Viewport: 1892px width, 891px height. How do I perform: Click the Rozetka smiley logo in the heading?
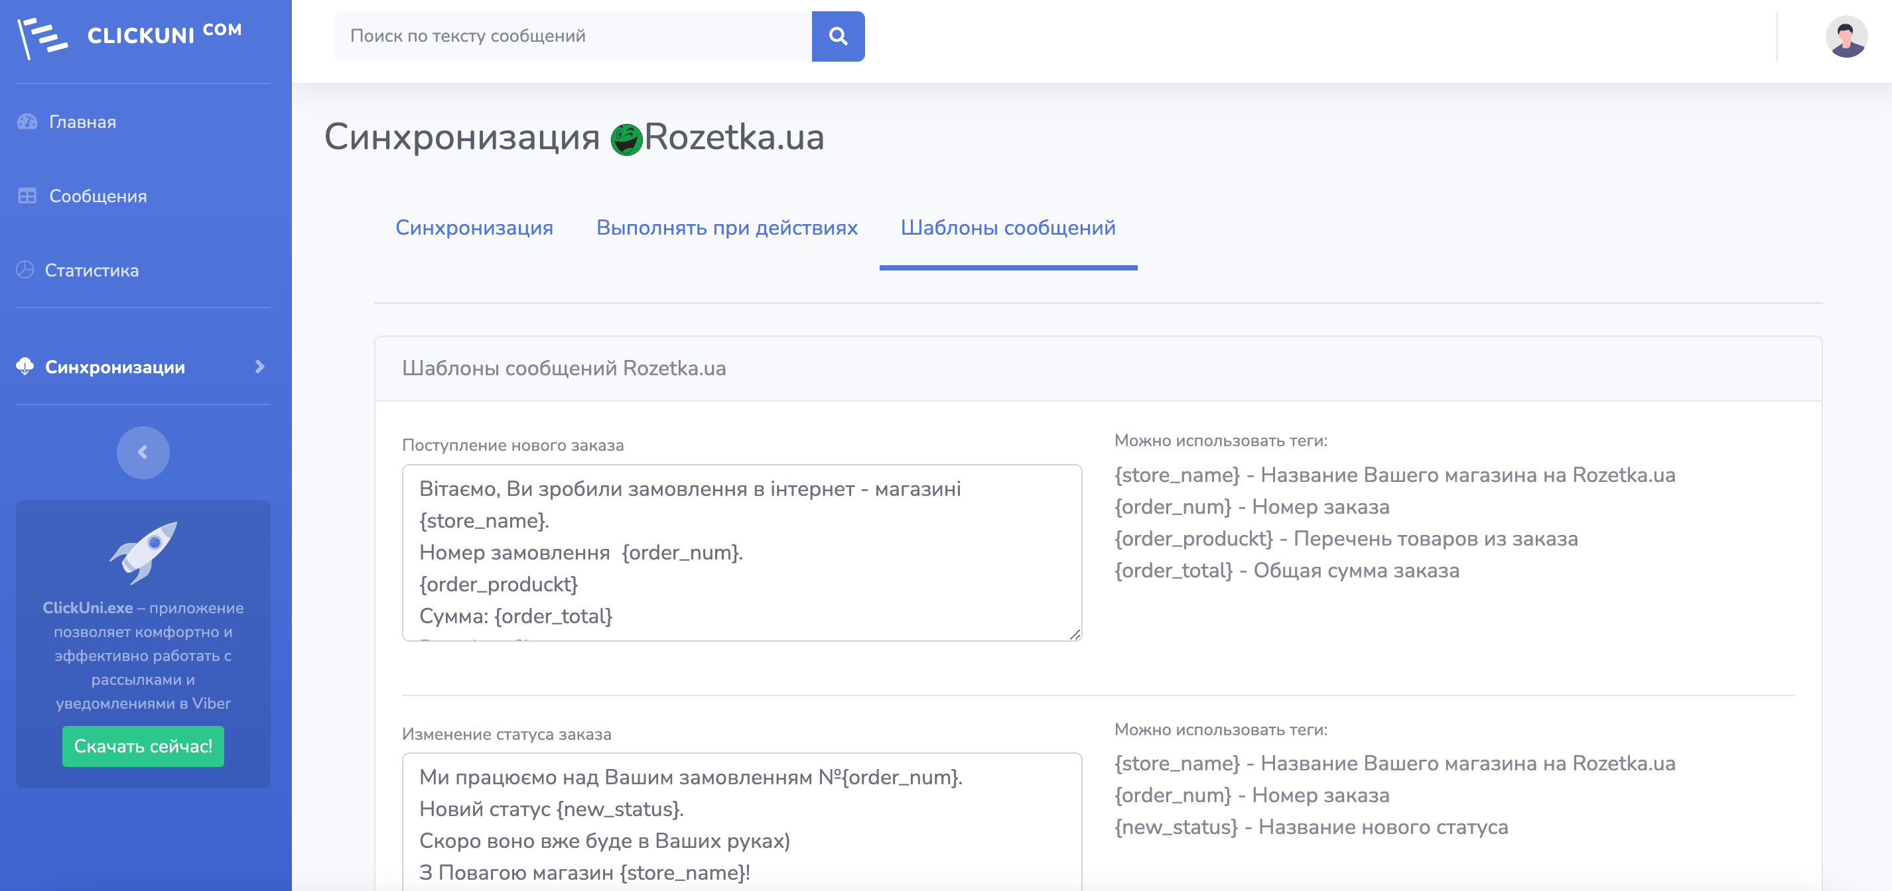click(x=626, y=139)
